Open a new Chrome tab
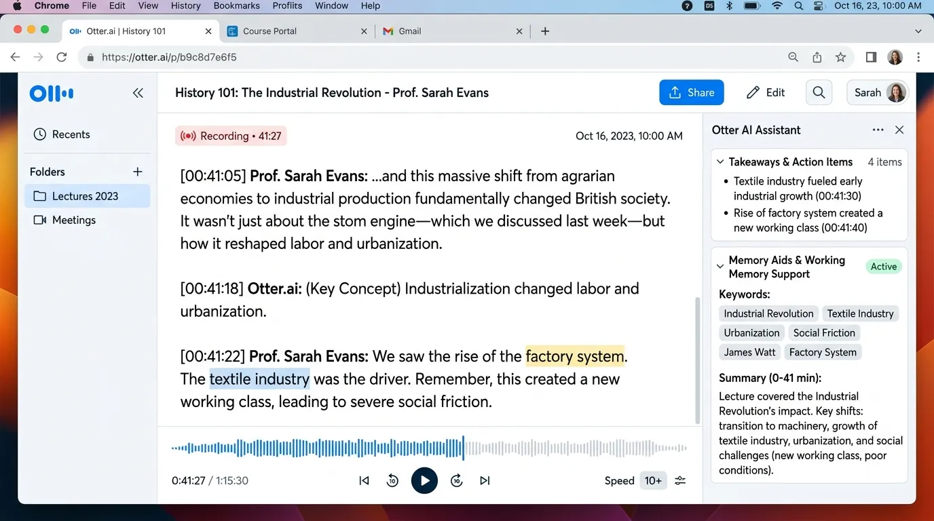This screenshot has height=521, width=934. [x=544, y=31]
